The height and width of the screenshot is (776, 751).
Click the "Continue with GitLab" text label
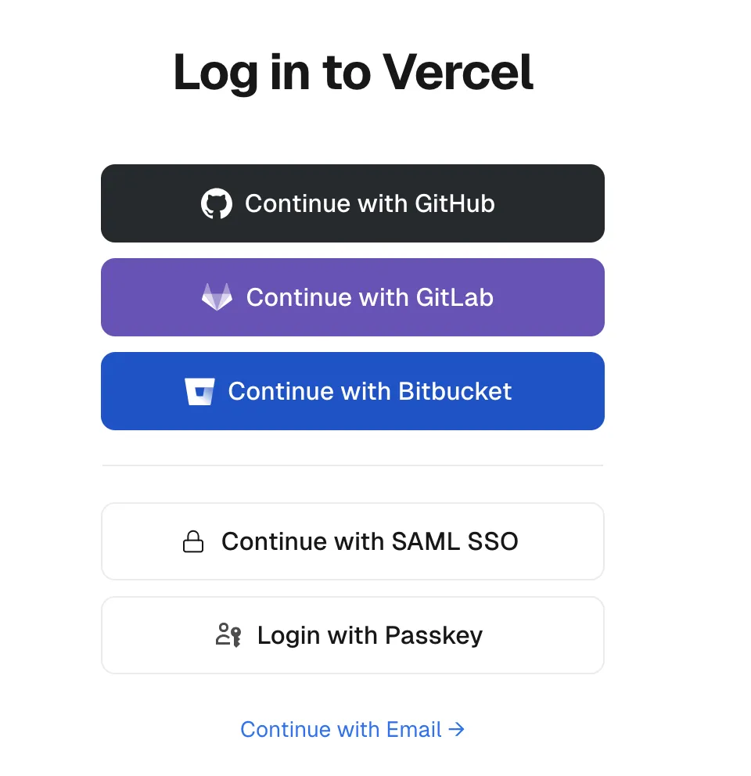click(x=369, y=297)
